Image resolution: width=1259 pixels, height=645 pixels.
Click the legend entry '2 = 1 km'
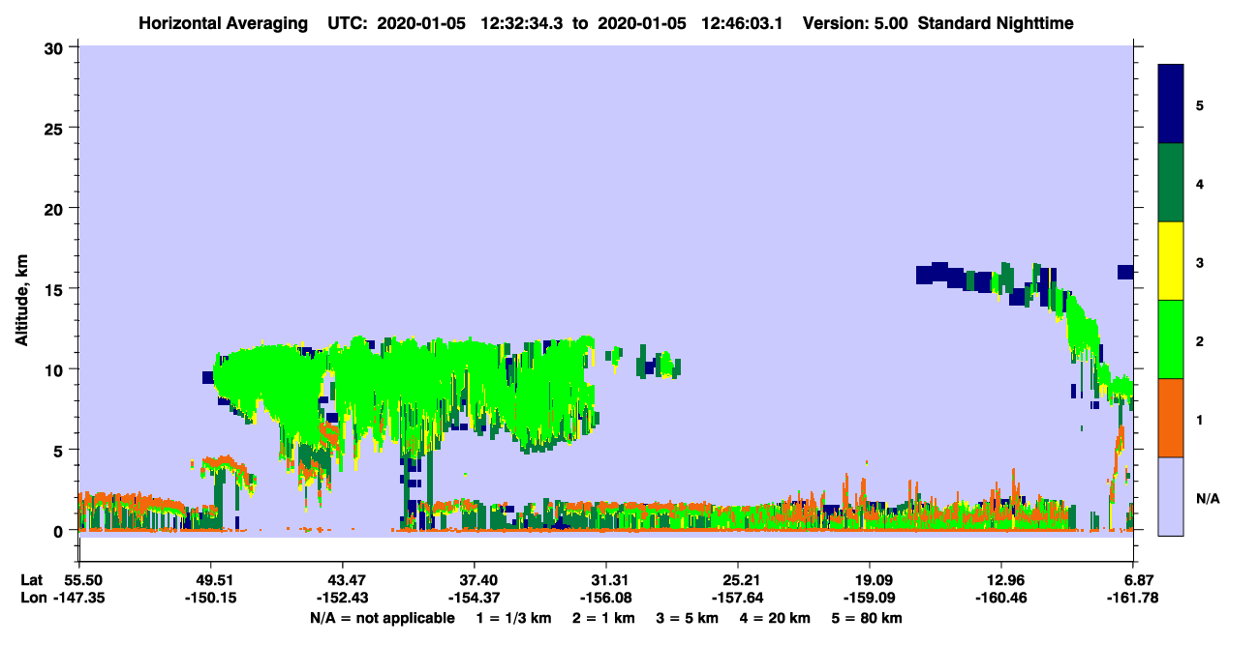[603, 618]
